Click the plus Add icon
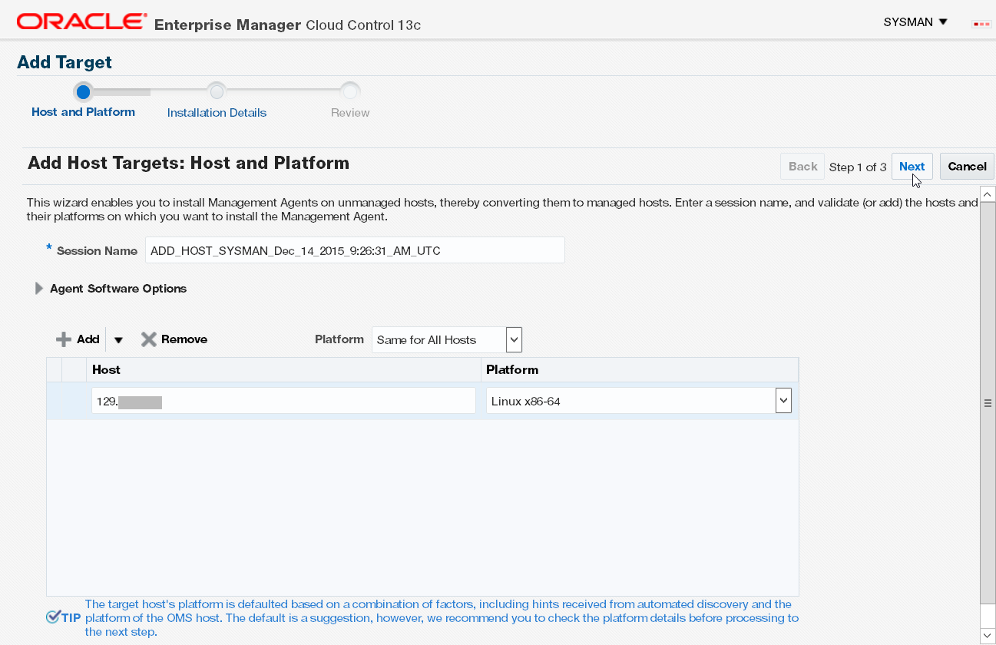This screenshot has height=645, width=996. pyautogui.click(x=64, y=339)
